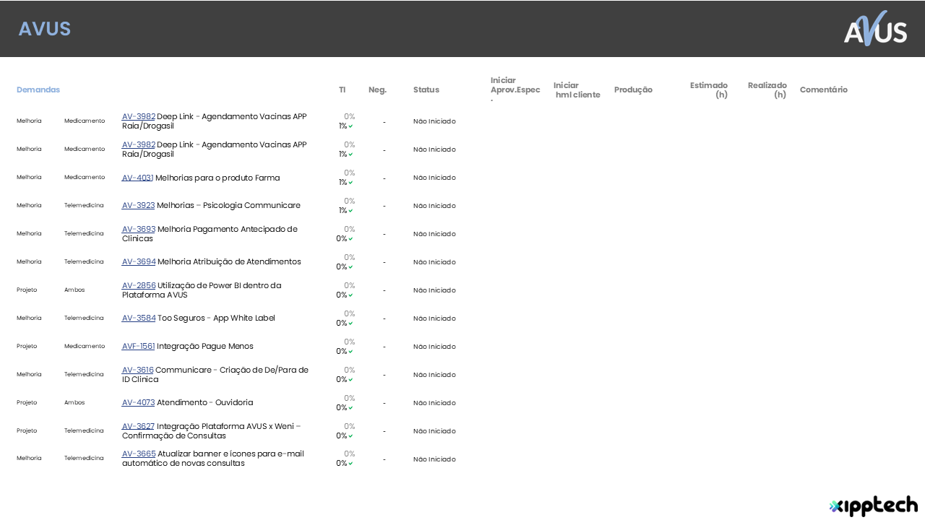Open the AV-3923 Psicologia Communicare link
This screenshot has width=925, height=520.
(x=138, y=205)
